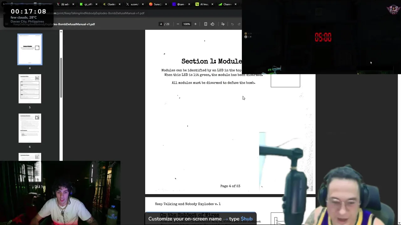Select the page 5 thumbnail

point(30,89)
